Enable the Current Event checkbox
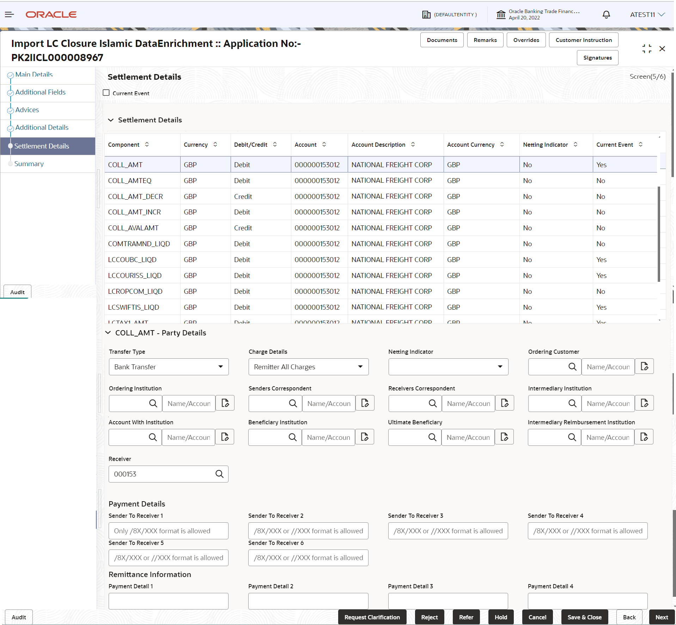Viewport: 676px width, 625px height. click(106, 93)
